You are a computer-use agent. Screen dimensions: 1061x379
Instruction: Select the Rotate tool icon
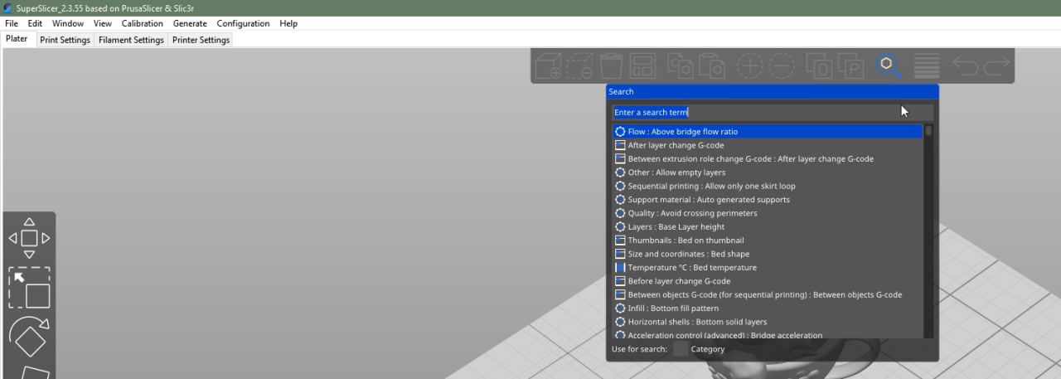(29, 336)
